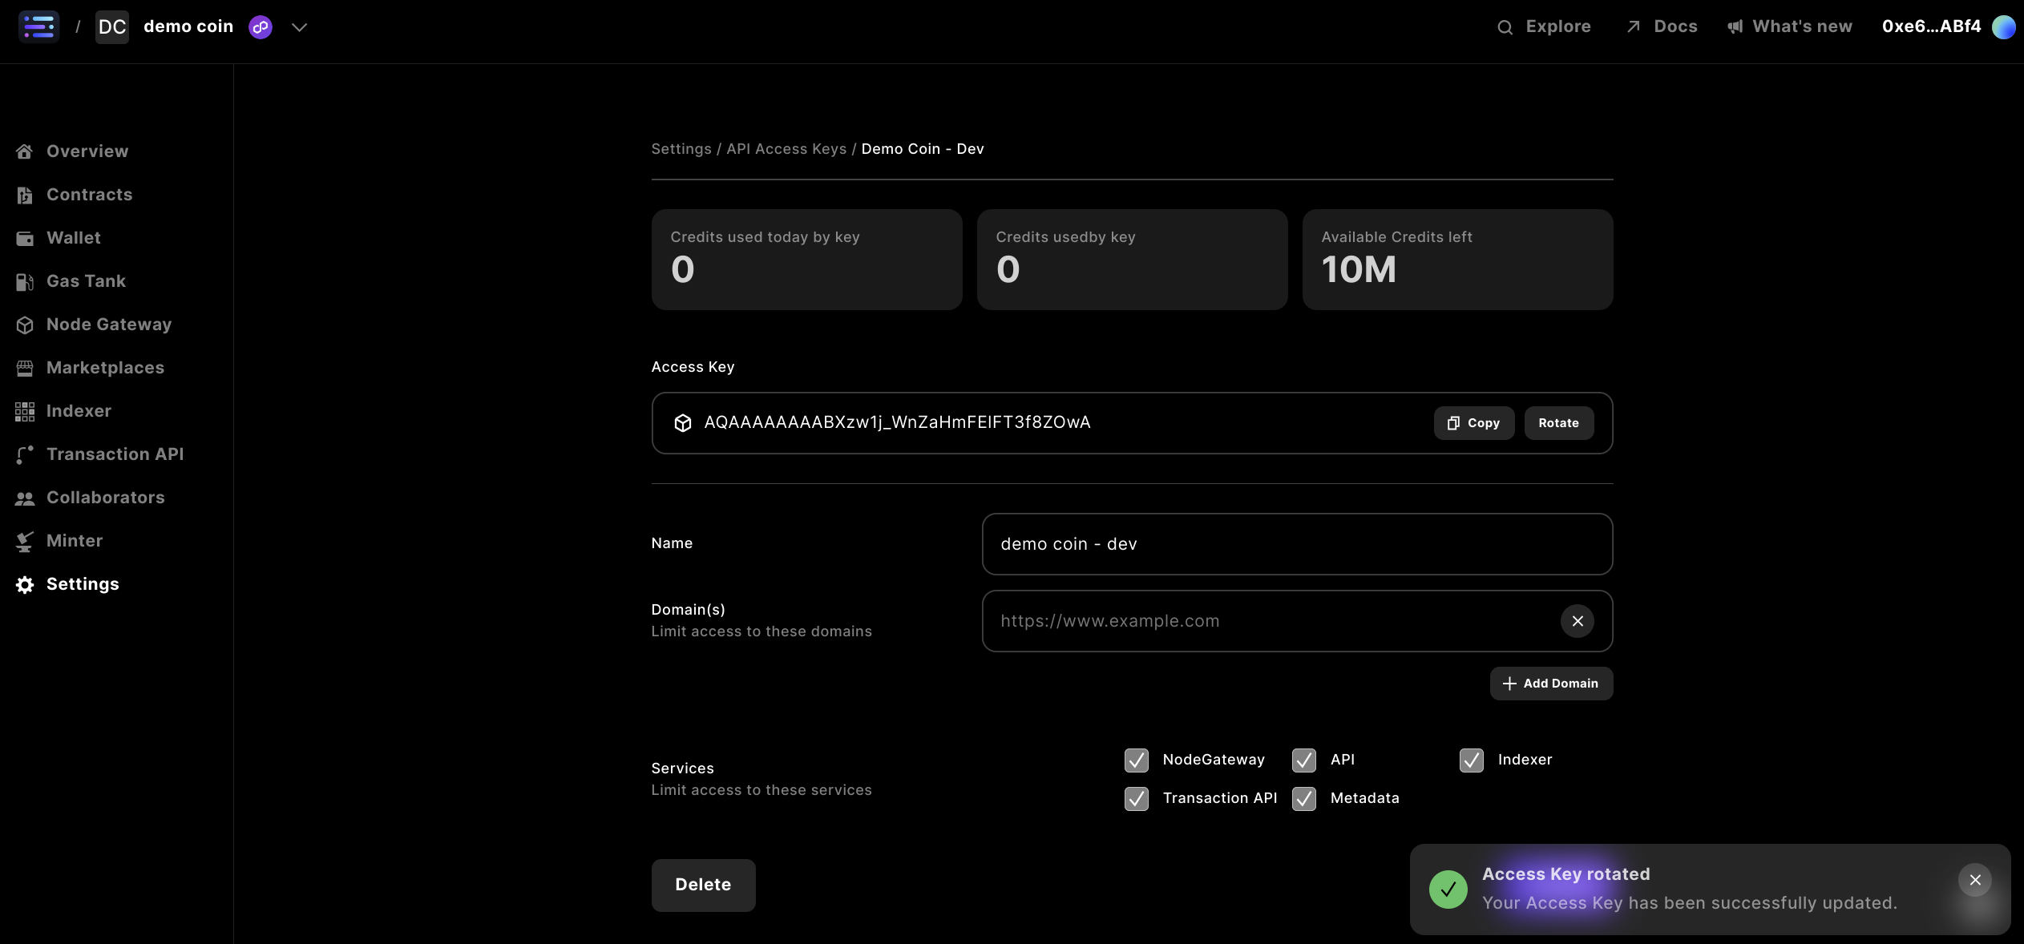Rotate the access key
2024x944 pixels.
click(x=1557, y=422)
